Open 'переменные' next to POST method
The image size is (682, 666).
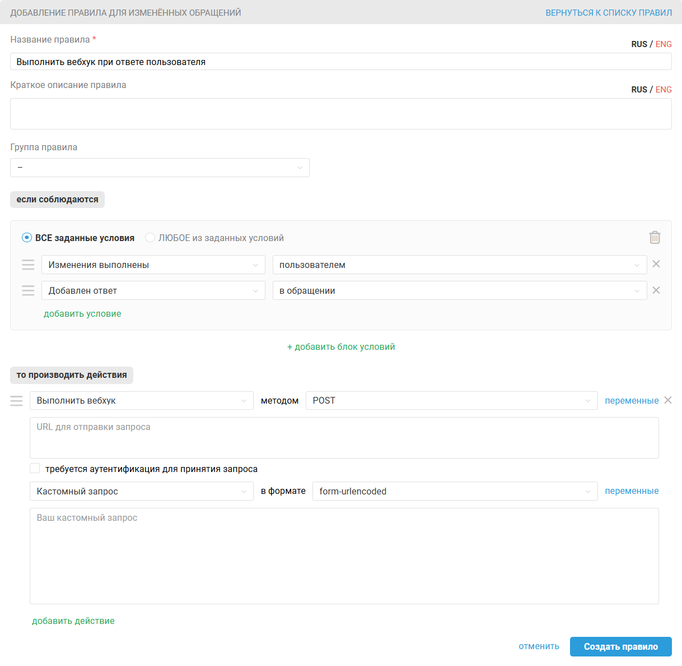click(x=632, y=400)
